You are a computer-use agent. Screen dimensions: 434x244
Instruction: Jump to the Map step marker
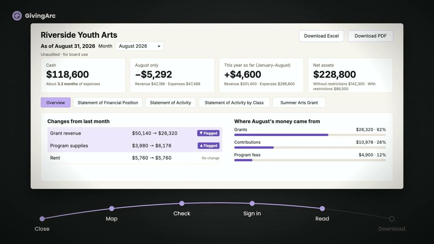coord(112,209)
